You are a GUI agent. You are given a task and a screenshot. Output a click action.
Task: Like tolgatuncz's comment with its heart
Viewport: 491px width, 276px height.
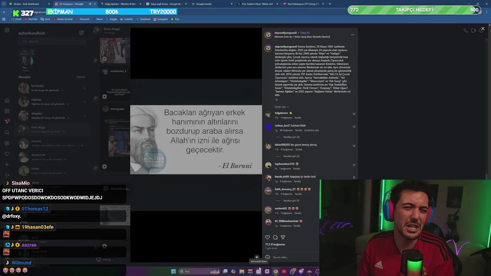354,114
